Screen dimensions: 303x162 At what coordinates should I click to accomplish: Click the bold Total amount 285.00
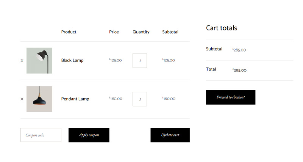239,70
